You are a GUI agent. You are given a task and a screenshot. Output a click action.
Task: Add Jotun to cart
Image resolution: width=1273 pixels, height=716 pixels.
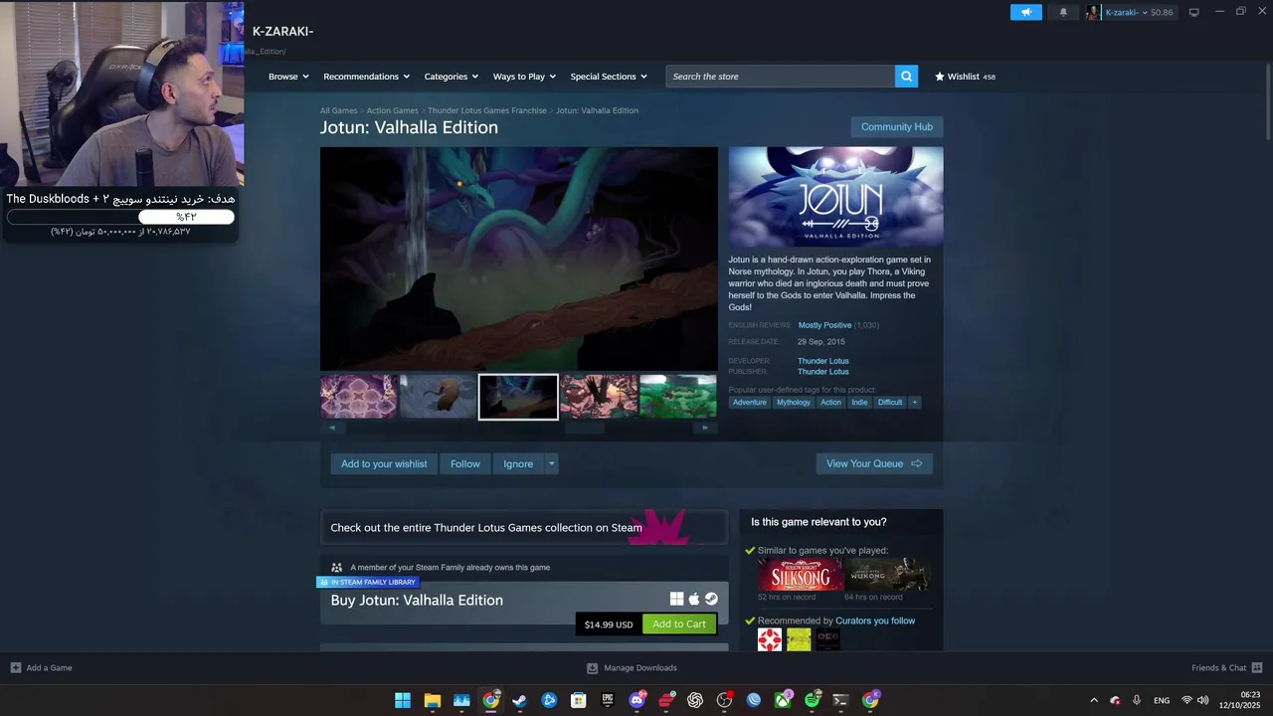(679, 624)
